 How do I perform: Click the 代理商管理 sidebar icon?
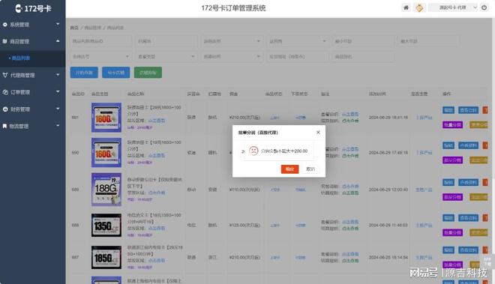(5, 75)
